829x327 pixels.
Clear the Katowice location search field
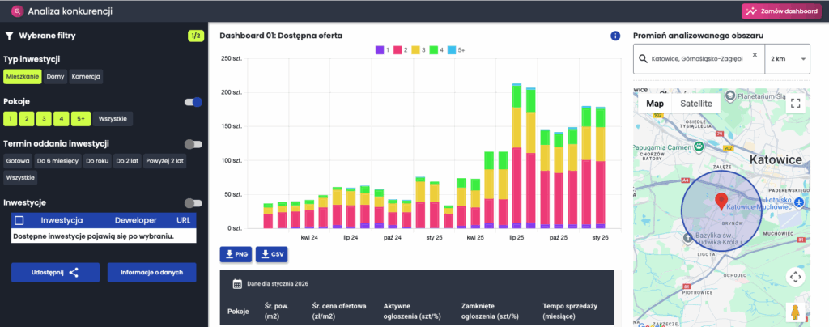coord(755,56)
